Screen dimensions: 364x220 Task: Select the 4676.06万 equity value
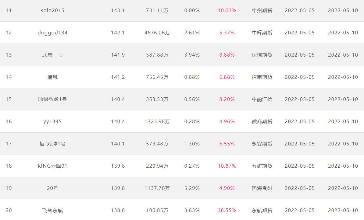tap(157, 33)
